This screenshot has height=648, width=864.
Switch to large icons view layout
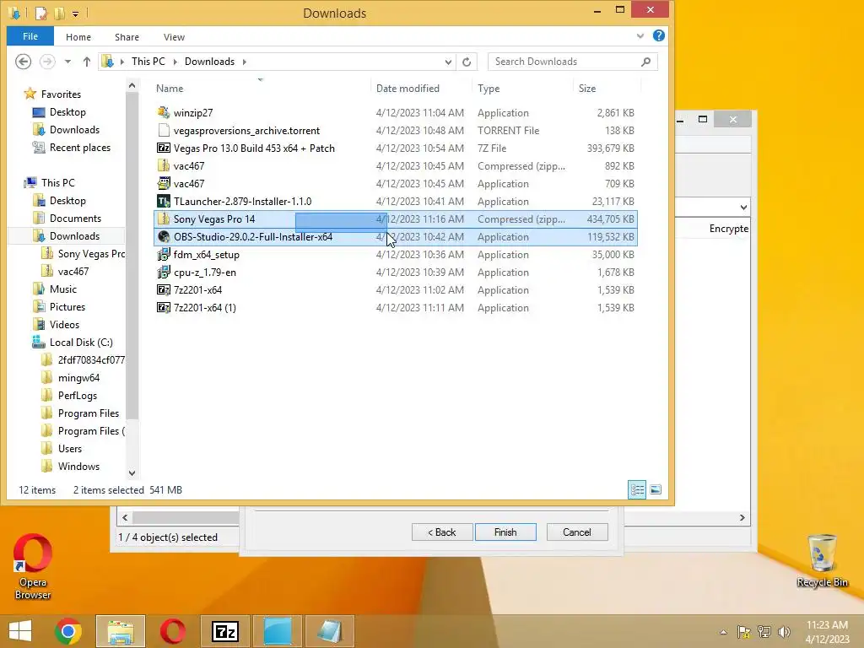655,489
